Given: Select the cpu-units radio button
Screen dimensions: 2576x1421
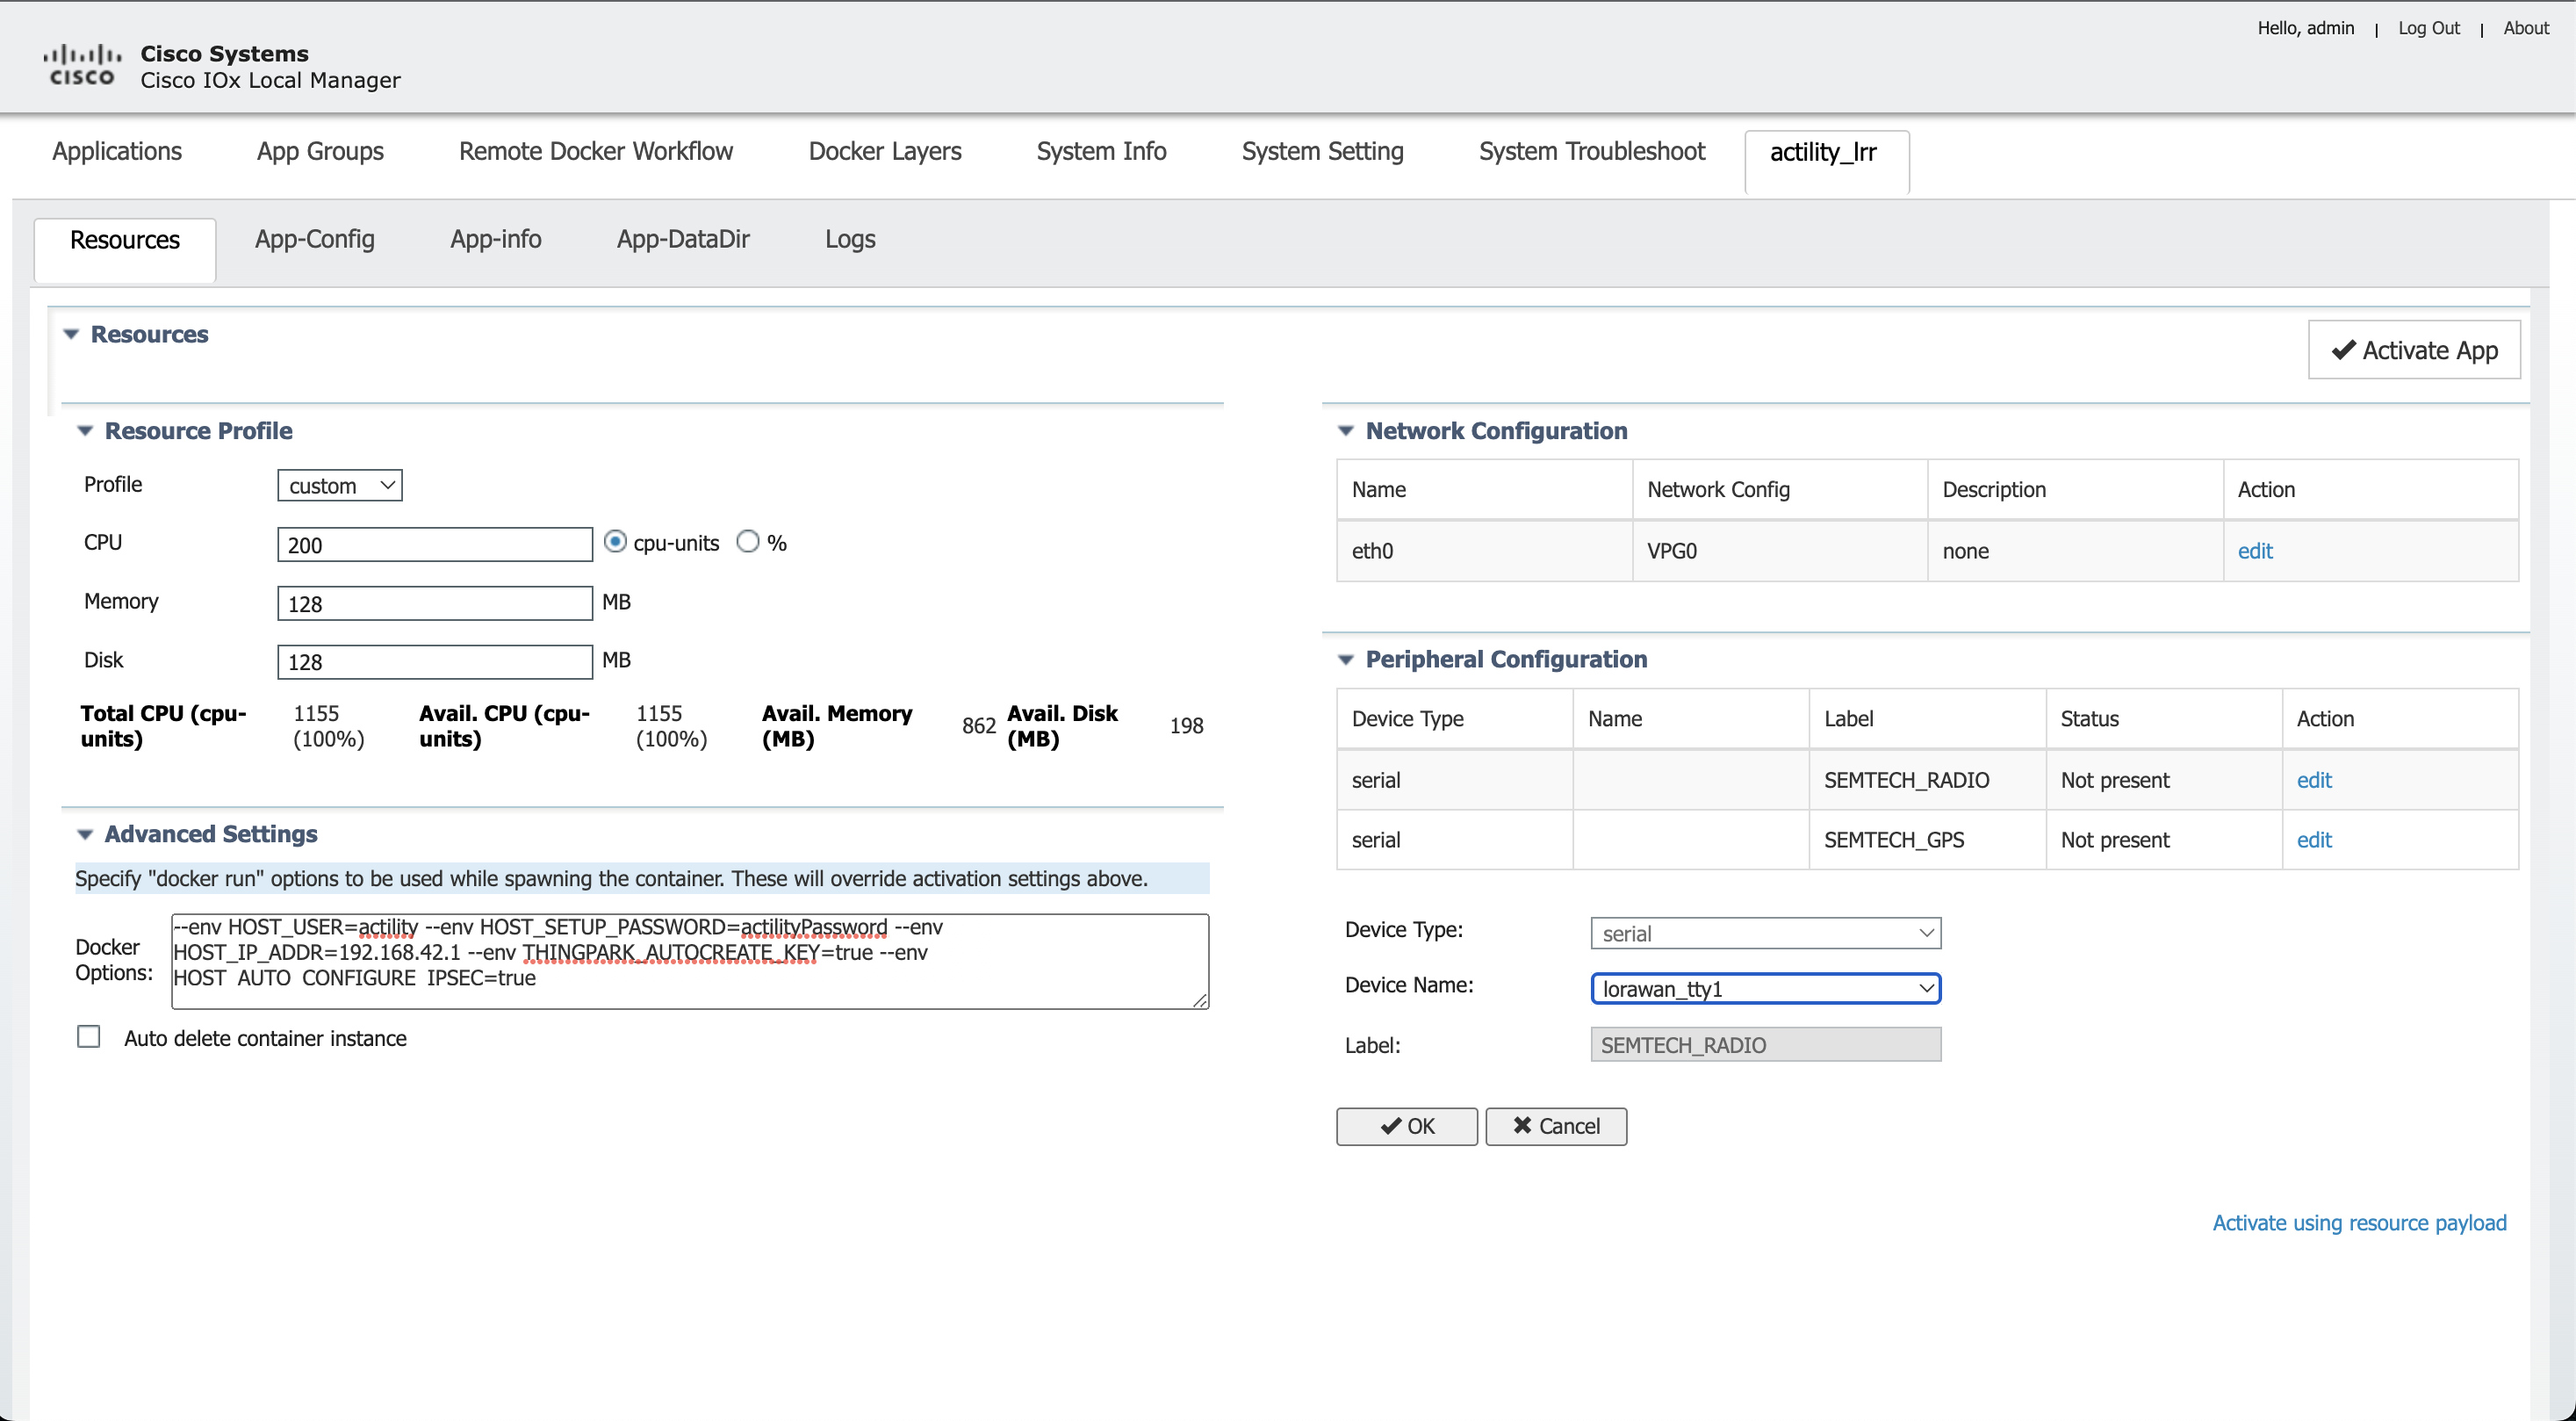Looking at the screenshot, I should 616,542.
